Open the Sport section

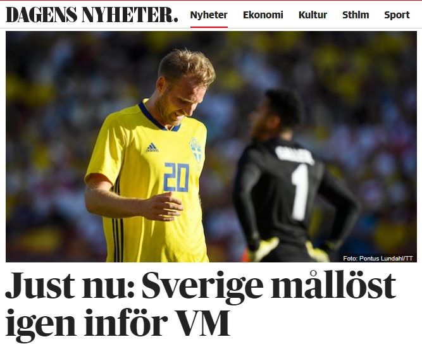pyautogui.click(x=397, y=15)
